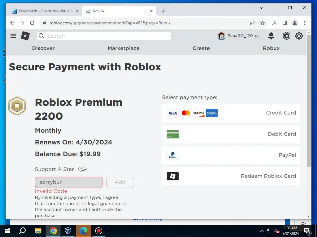Open the Marketplace navigation item

pyautogui.click(x=124, y=48)
